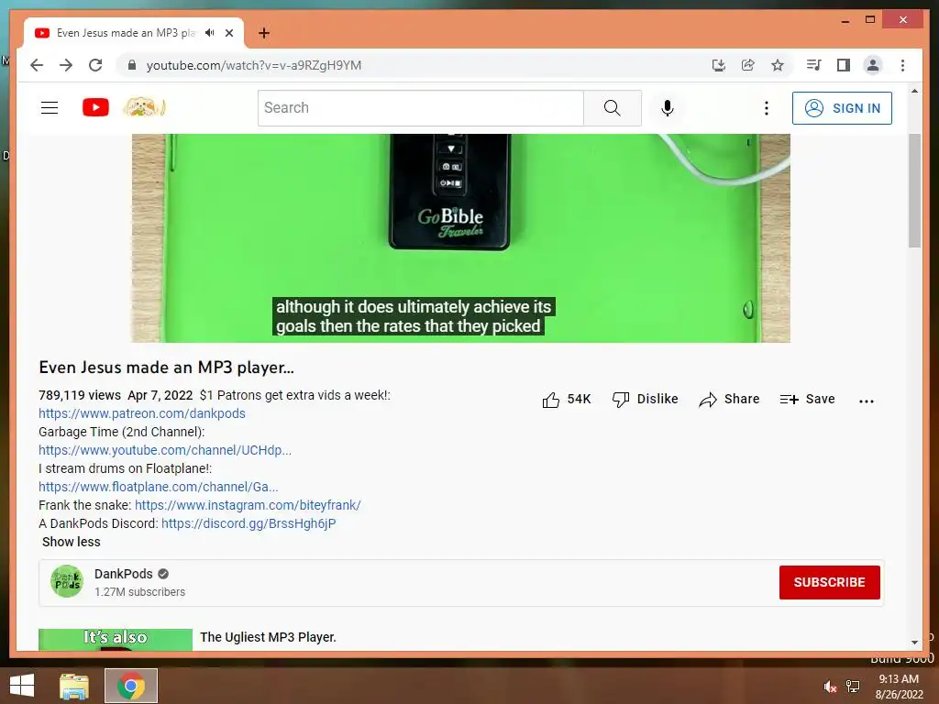Click the 789,119 views text
The height and width of the screenshot is (704, 939).
point(80,395)
